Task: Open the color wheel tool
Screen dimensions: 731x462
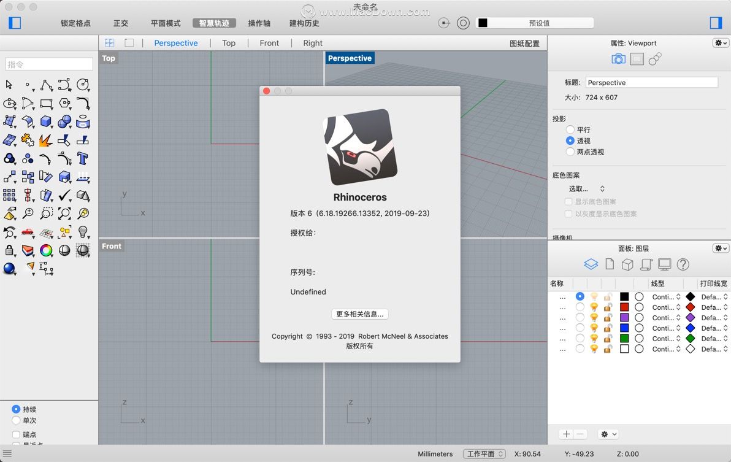Action: [x=45, y=250]
